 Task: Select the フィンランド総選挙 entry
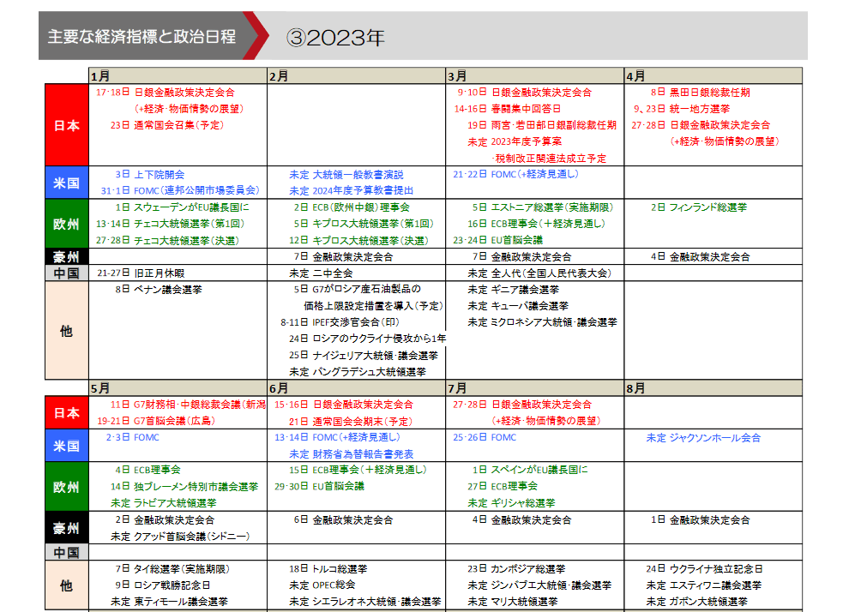pyautogui.click(x=708, y=207)
